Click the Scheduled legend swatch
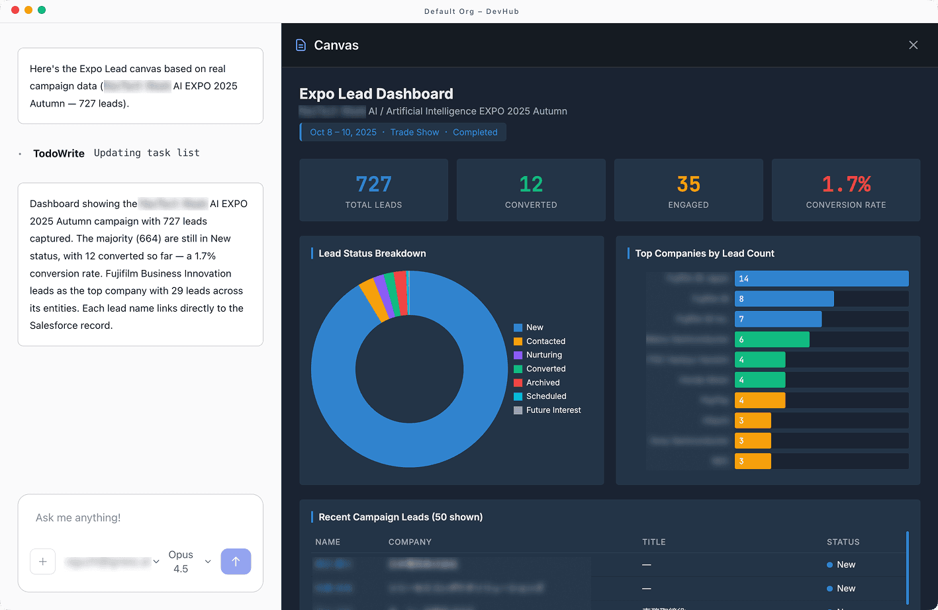The height and width of the screenshot is (610, 938). tap(518, 396)
